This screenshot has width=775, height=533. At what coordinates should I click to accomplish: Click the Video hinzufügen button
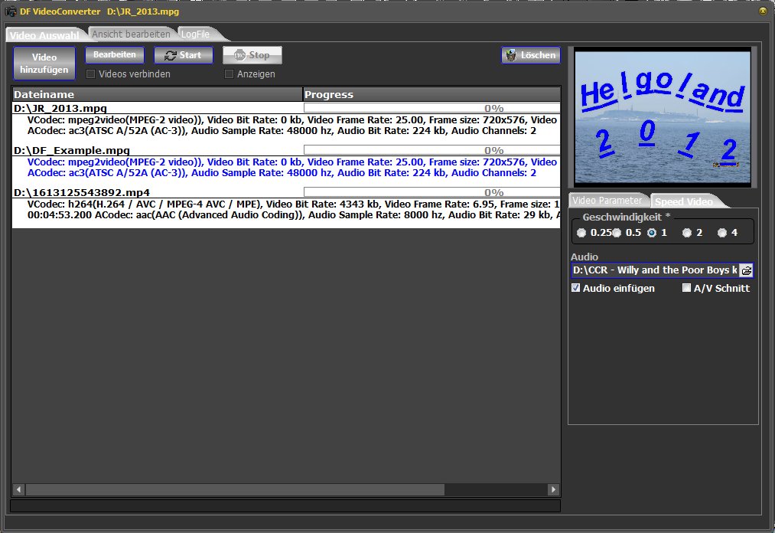44,64
